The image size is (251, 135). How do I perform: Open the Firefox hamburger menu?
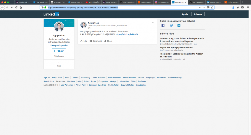(248, 7)
